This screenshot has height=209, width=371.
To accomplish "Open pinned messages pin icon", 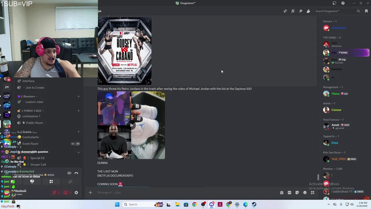I will click(x=301, y=11).
